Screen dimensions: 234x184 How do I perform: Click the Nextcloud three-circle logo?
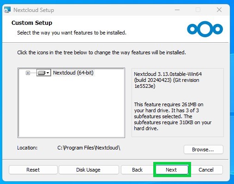(205, 29)
